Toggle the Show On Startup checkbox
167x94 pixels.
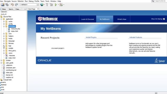coord(164,19)
